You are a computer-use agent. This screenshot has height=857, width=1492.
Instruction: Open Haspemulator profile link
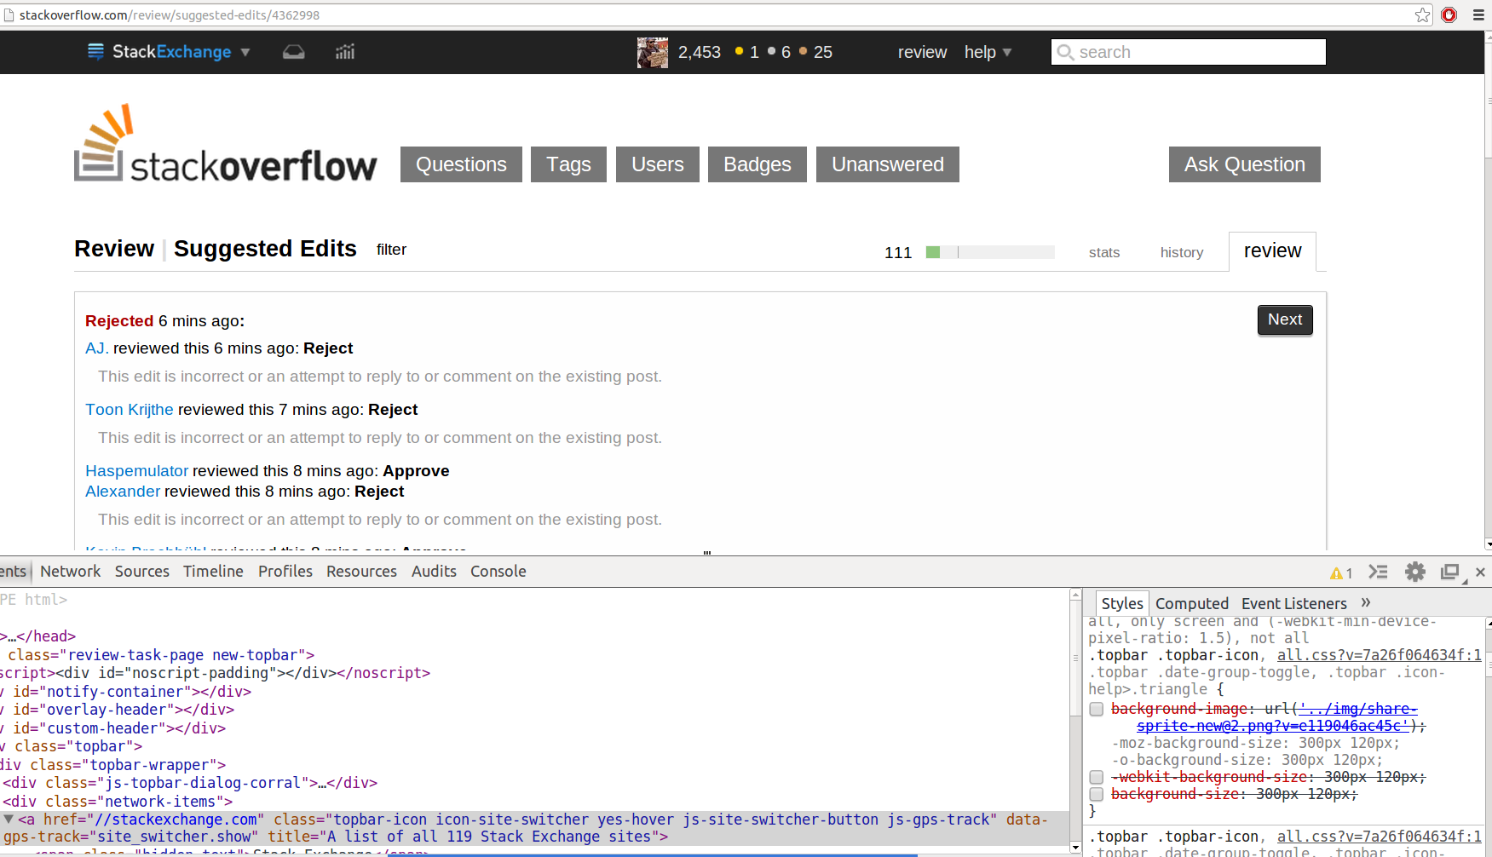pyautogui.click(x=136, y=470)
